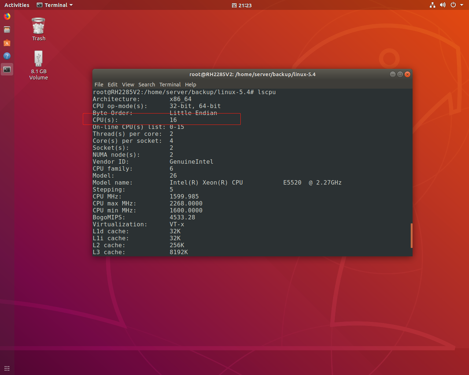Open the Files application from the dock
Viewport: 469px width, 375px height.
[7, 30]
